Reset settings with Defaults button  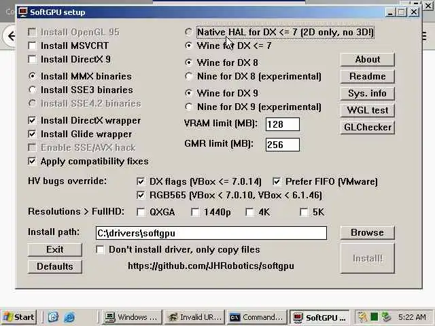click(55, 267)
